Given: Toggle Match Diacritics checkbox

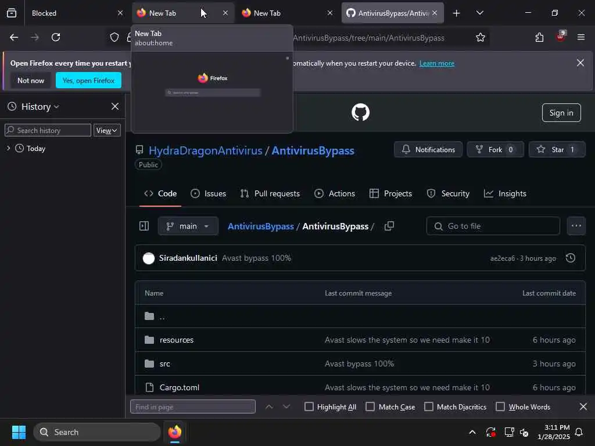Looking at the screenshot, I should click(428, 407).
